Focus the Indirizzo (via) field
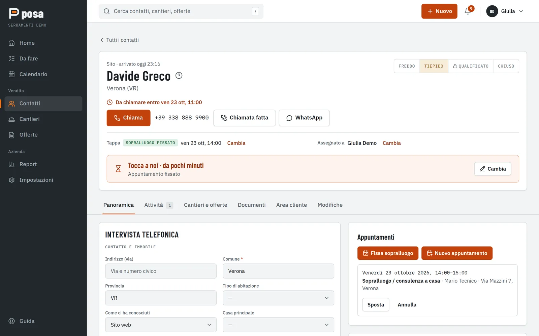The image size is (539, 336). (x=161, y=271)
